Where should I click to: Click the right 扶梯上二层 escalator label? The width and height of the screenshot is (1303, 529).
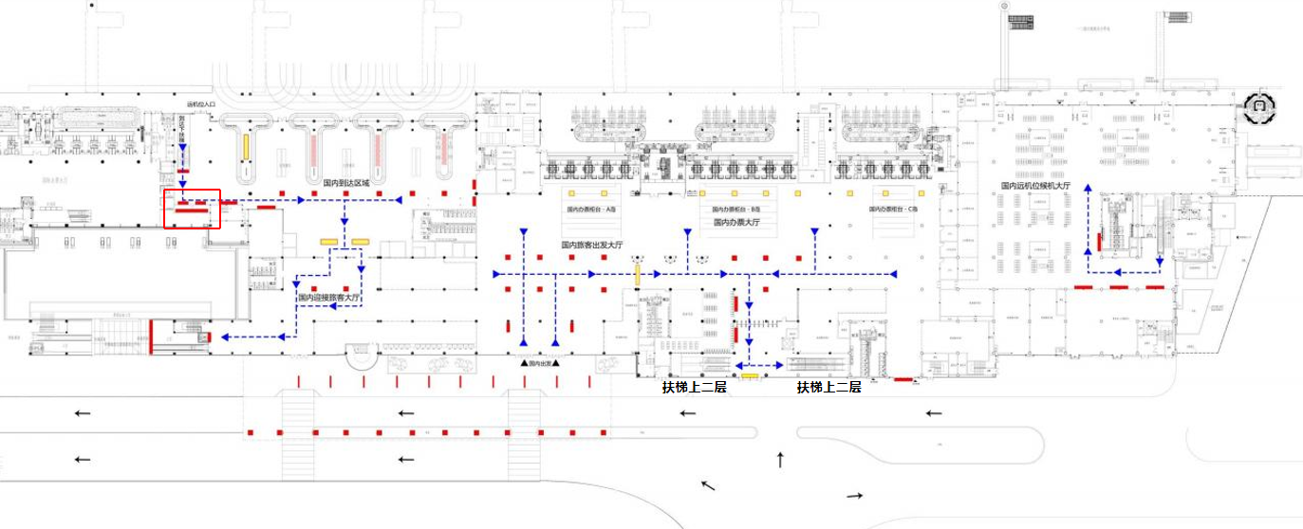[828, 387]
